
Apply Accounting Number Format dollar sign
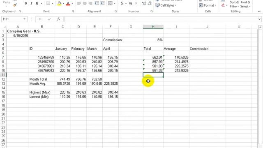tap(122, 3)
